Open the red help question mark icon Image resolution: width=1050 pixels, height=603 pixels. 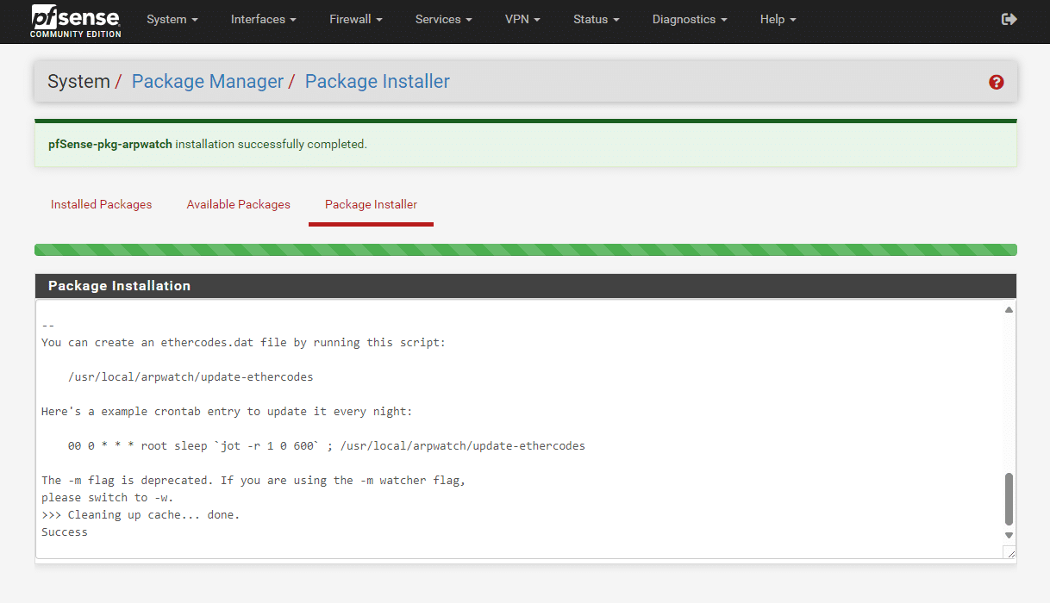pyautogui.click(x=997, y=82)
